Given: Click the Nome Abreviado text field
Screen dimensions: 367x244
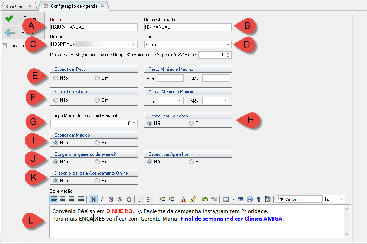Looking at the screenshot, I should click(188, 27).
